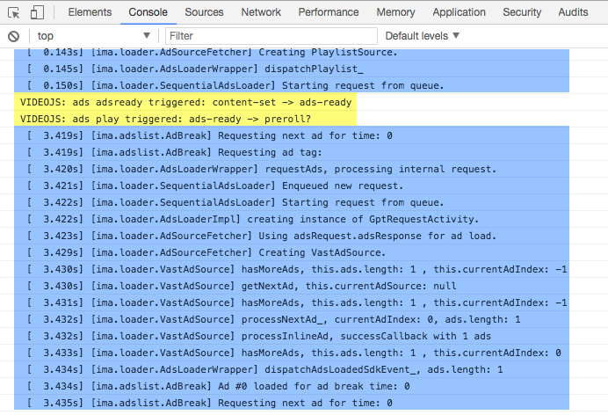Open the Memory tab
608x415 pixels.
coord(395,12)
